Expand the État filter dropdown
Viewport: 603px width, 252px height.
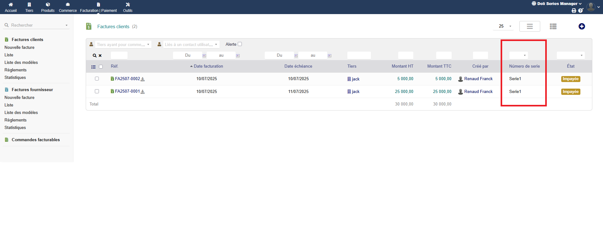point(570,55)
